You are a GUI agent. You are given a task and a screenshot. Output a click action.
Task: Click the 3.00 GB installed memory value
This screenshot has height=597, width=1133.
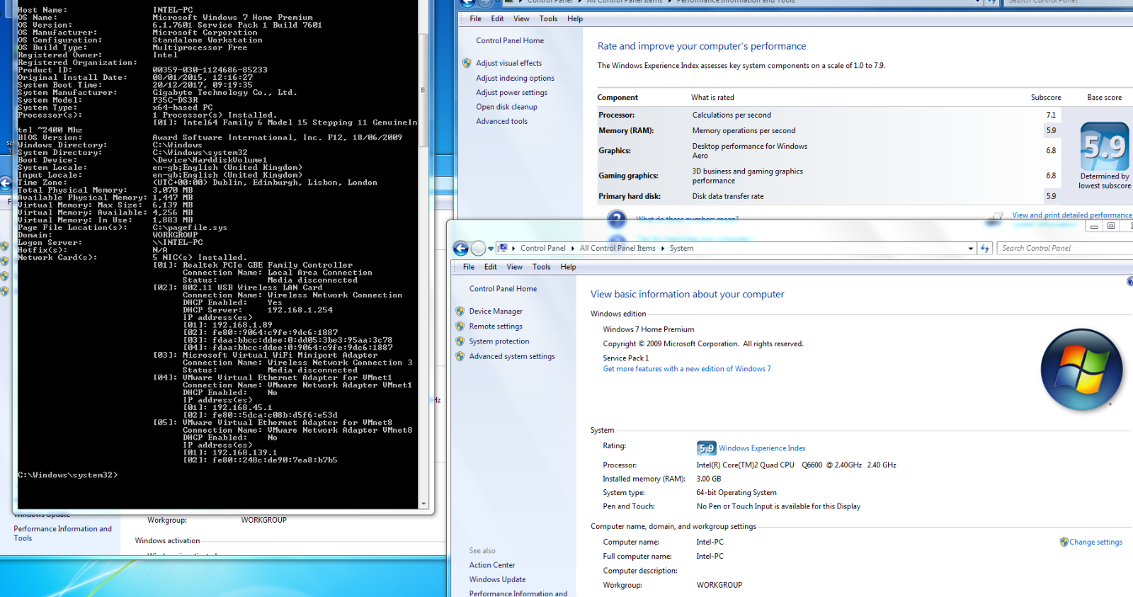coord(709,479)
